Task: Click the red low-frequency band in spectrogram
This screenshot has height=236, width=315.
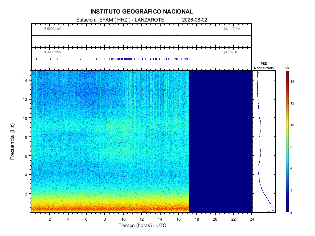Action: tap(110, 209)
